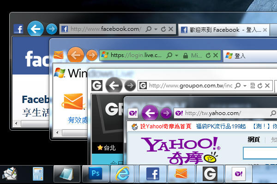Open address dropdown arrow in Facebook window
This screenshot has width=277, height=184.
point(156,29)
